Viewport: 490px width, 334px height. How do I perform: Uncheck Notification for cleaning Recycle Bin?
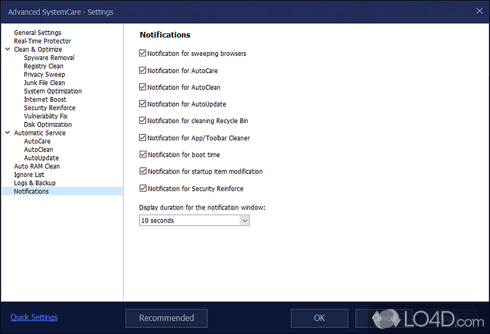click(x=143, y=121)
